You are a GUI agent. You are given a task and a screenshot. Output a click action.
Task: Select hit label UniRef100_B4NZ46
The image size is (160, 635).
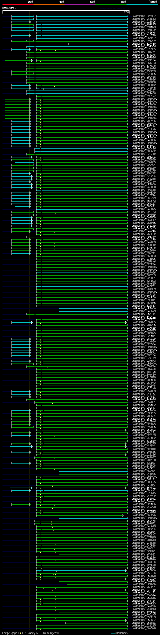click(143, 231)
